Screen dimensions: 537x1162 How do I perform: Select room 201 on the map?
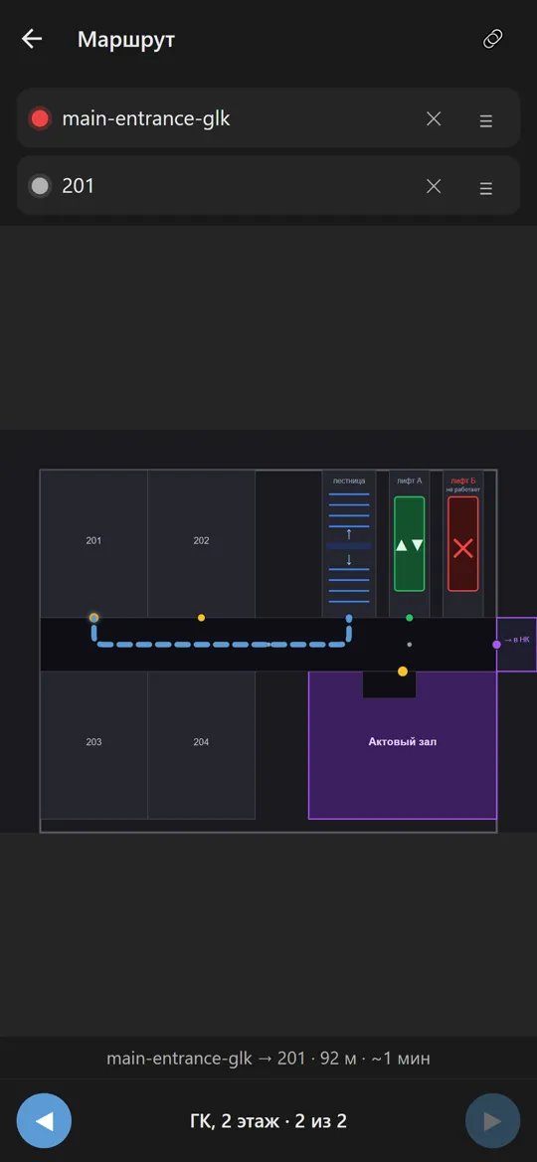coord(94,542)
